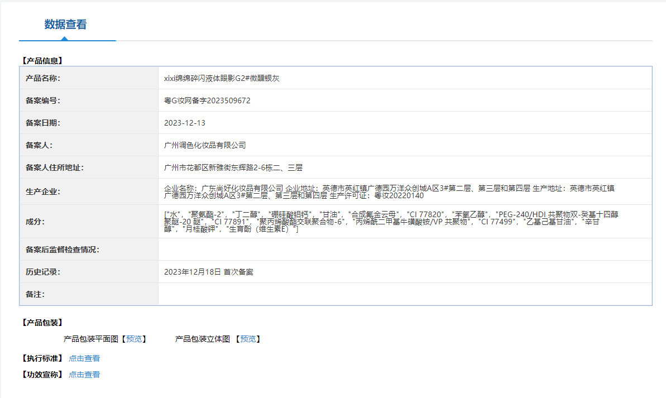666x398 pixels.
Task: Click the 历史记录 label cell
Action: (x=89, y=272)
